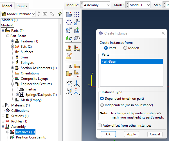Select the Translate To tool with green dot

[x=77, y=30]
